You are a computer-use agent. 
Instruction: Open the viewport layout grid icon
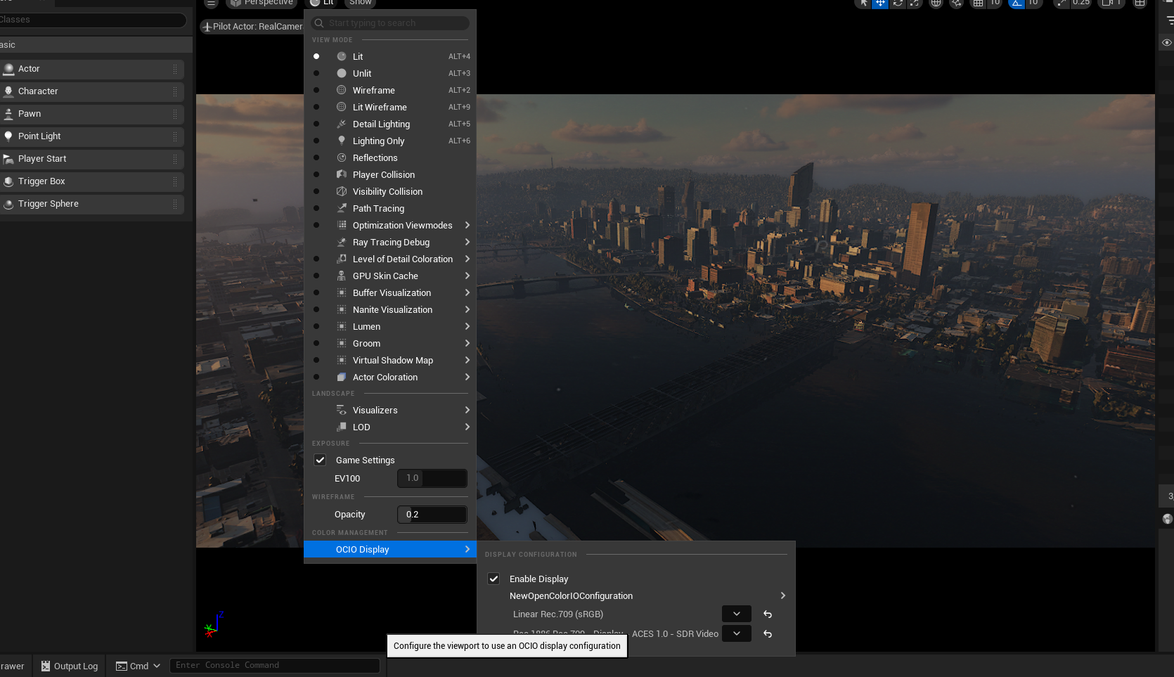(x=1140, y=3)
